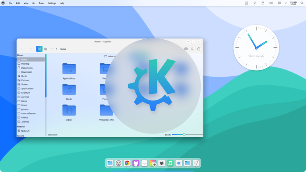Click the lock tray icon
This screenshot has width=306, height=172.
click(x=263, y=3)
